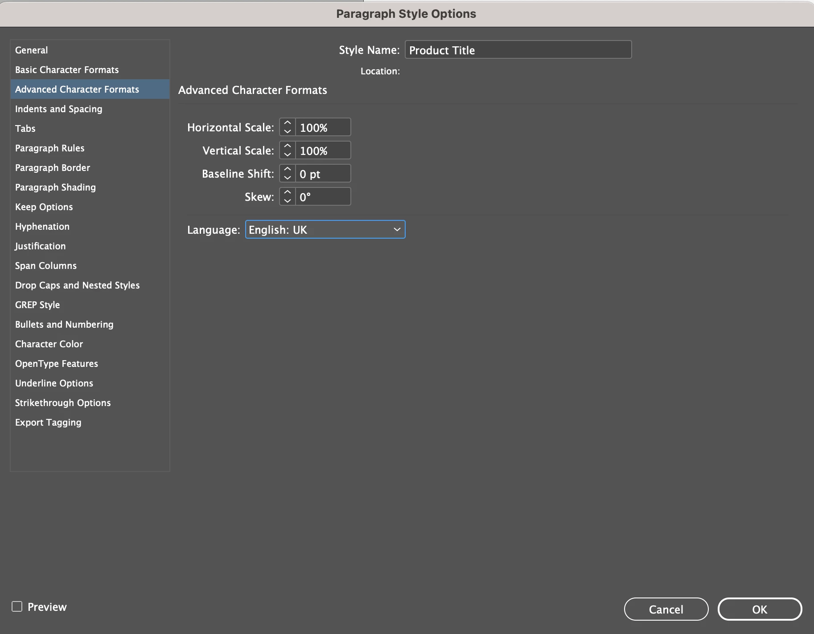The height and width of the screenshot is (634, 814).
Task: Open Paragraph Rules settings
Action: (90, 148)
